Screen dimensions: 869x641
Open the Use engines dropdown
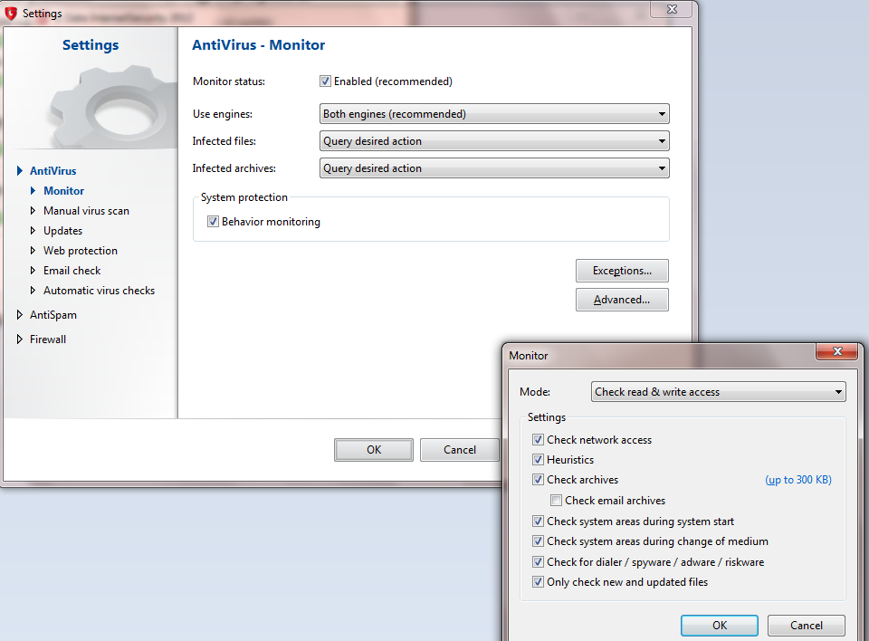click(x=494, y=114)
